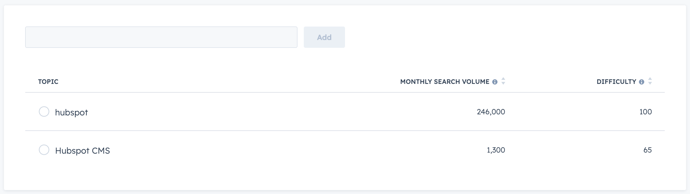Select the Hubspot CMS radio button

(44, 150)
